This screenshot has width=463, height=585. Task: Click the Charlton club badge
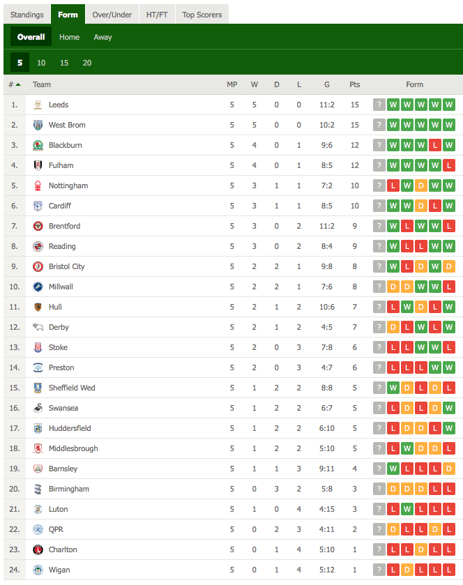pyautogui.click(x=38, y=549)
